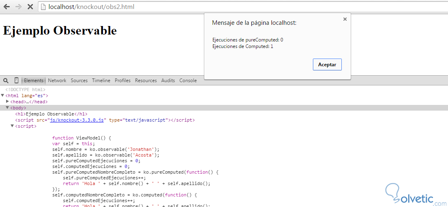The width and height of the screenshot is (448, 207).
Task: Collapse the body node triangle
Action: [x=7, y=108]
